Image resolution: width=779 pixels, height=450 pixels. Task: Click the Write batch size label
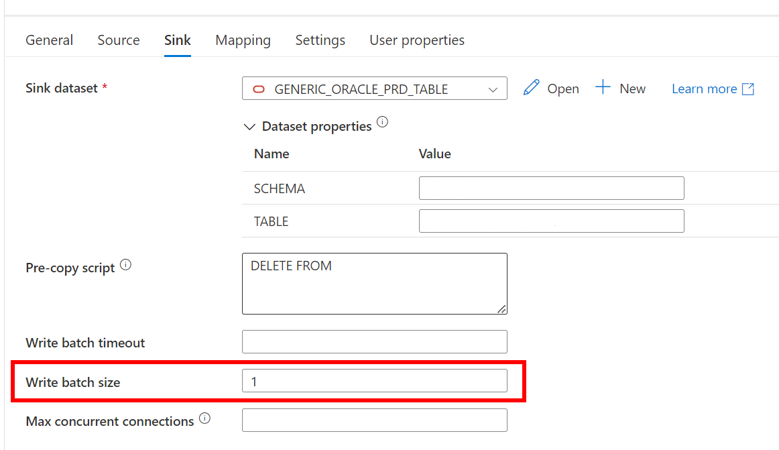point(73,382)
